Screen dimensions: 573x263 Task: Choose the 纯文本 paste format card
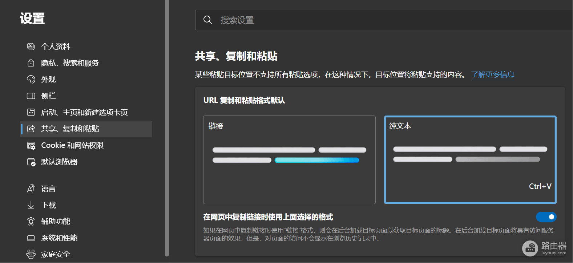(470, 160)
